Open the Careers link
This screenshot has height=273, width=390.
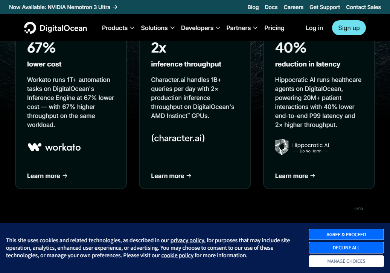(x=294, y=7)
